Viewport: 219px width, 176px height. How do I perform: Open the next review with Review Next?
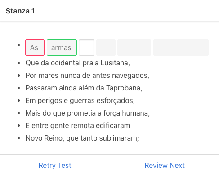[x=165, y=165]
